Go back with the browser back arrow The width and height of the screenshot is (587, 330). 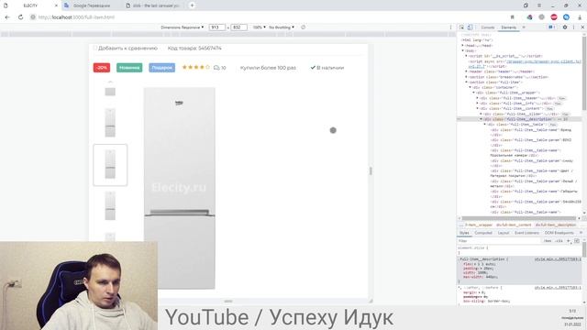[x=7, y=17]
